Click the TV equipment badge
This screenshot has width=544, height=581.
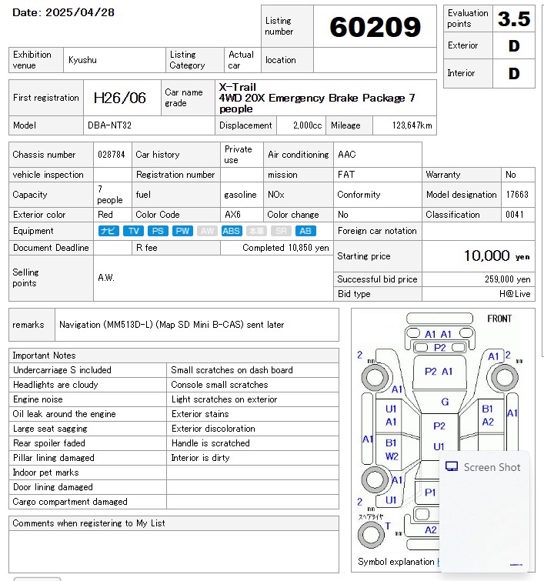tap(133, 231)
